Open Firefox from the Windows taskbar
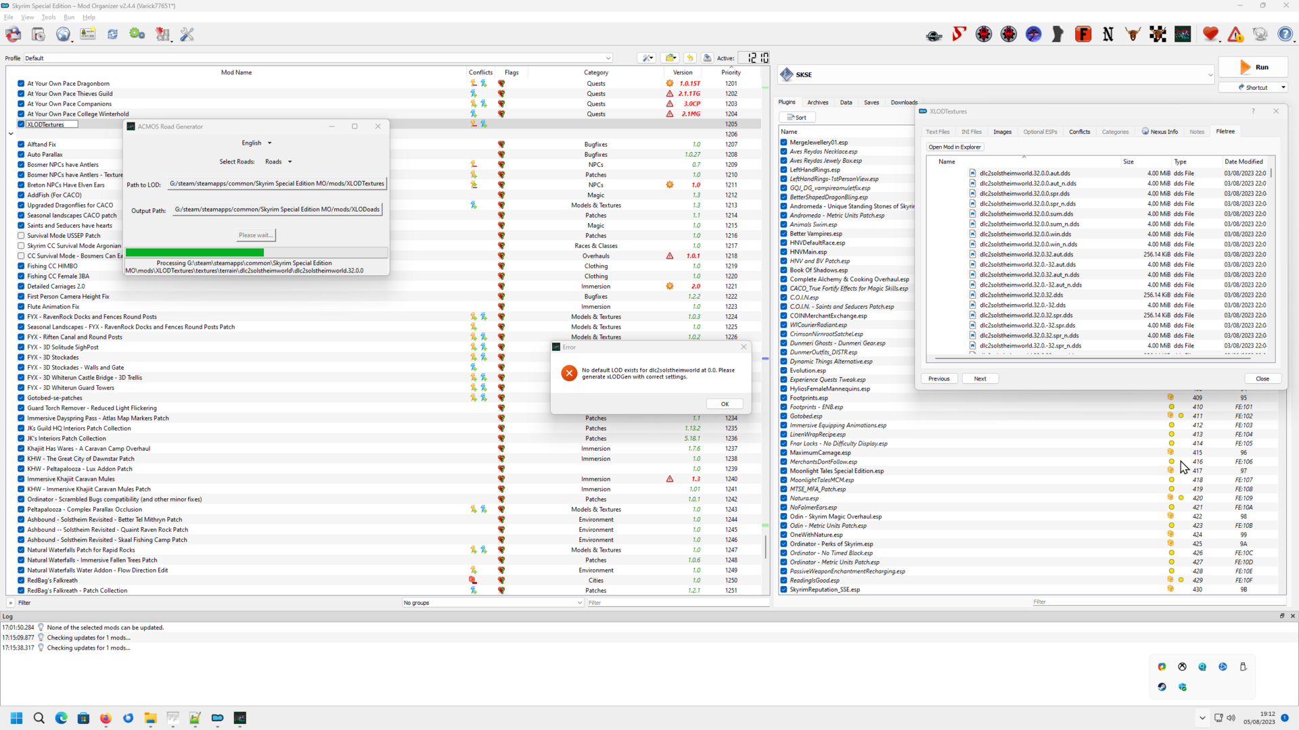 [x=106, y=718]
